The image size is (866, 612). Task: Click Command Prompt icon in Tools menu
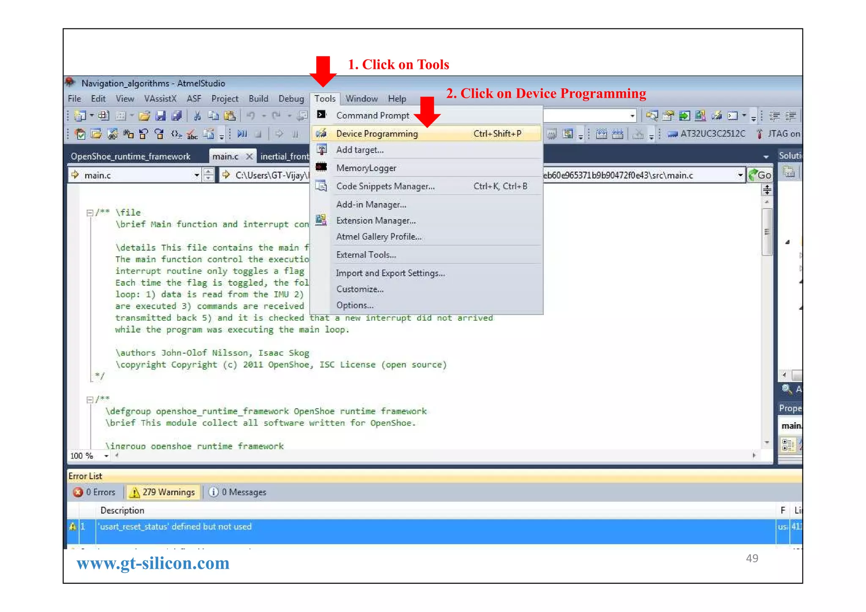coord(322,115)
